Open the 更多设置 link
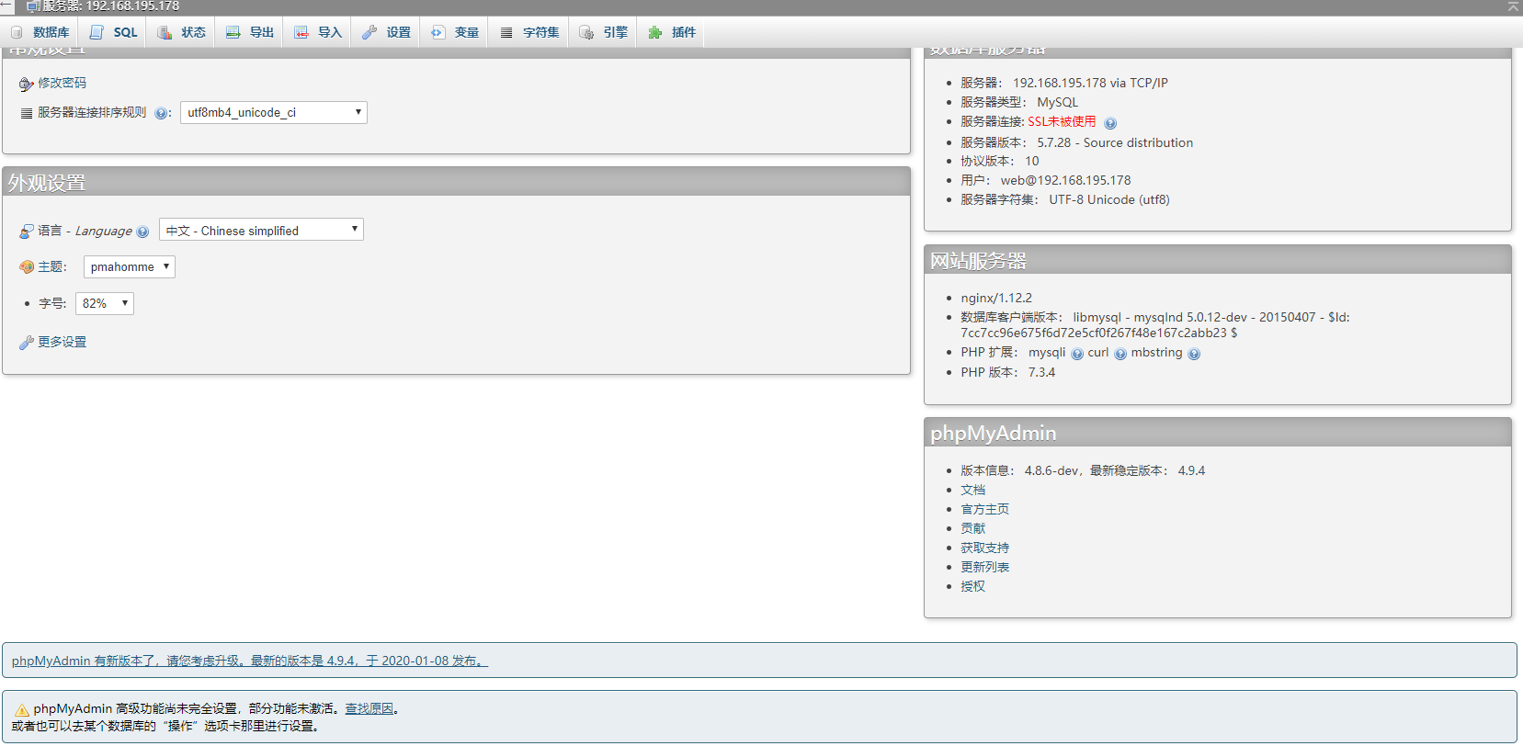 62,342
